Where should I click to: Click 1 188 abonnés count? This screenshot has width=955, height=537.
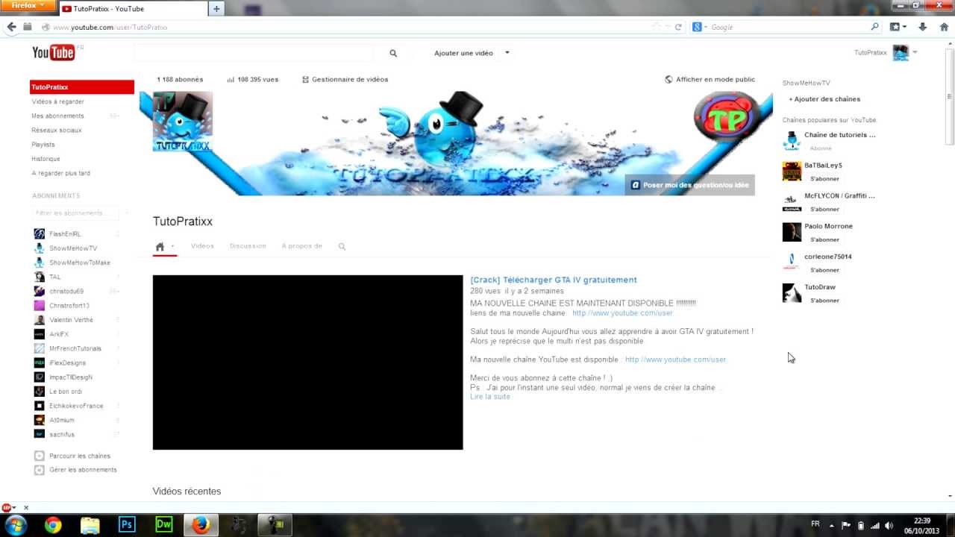click(180, 79)
